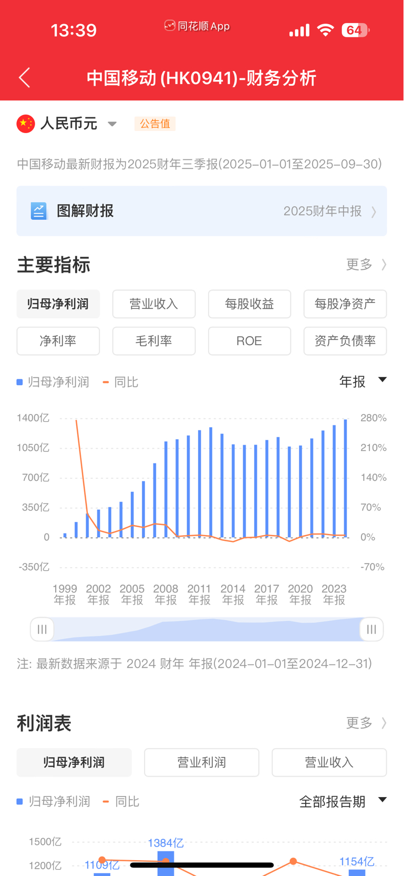The height and width of the screenshot is (876, 404).
Task: Tap the chevron beside 2025财年中报
Action: coord(374,212)
